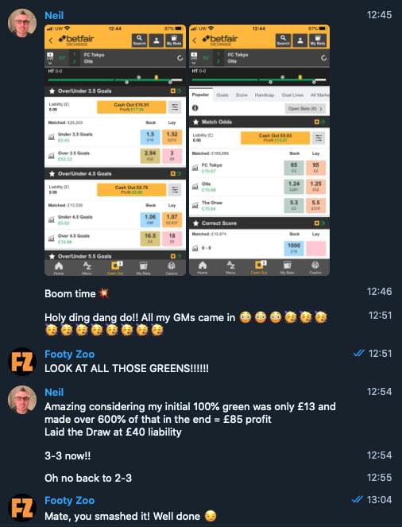The image size is (402, 527).
Task: Click the match timeline progress bar in left screenshot
Action: pos(115,80)
